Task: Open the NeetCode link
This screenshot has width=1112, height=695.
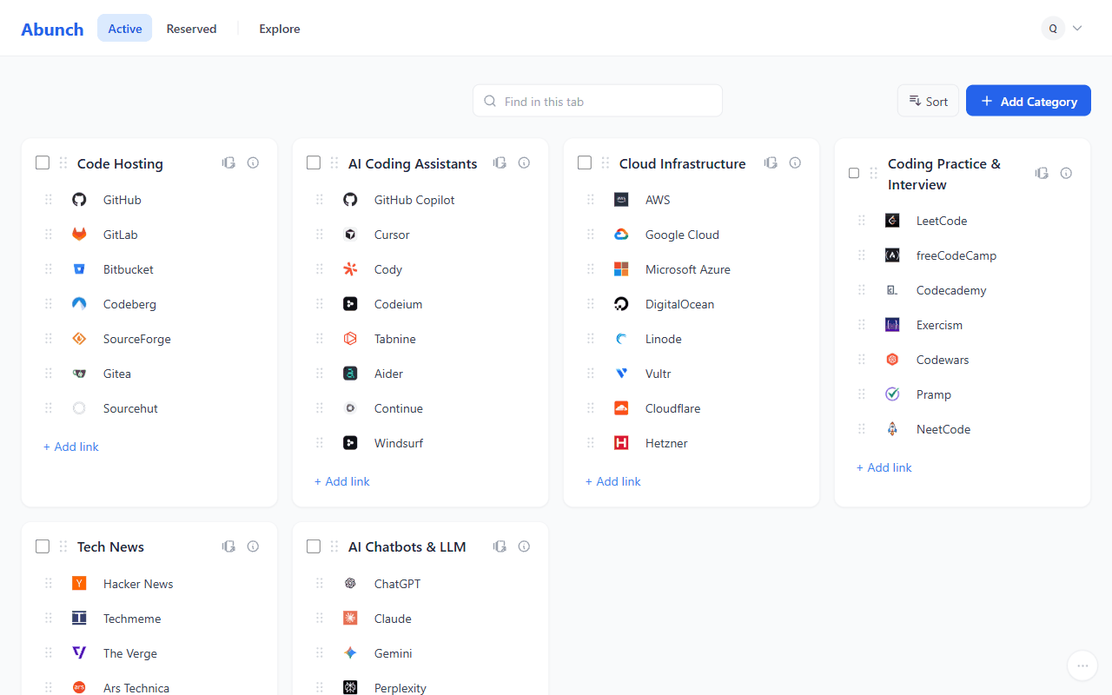Action: point(943,429)
